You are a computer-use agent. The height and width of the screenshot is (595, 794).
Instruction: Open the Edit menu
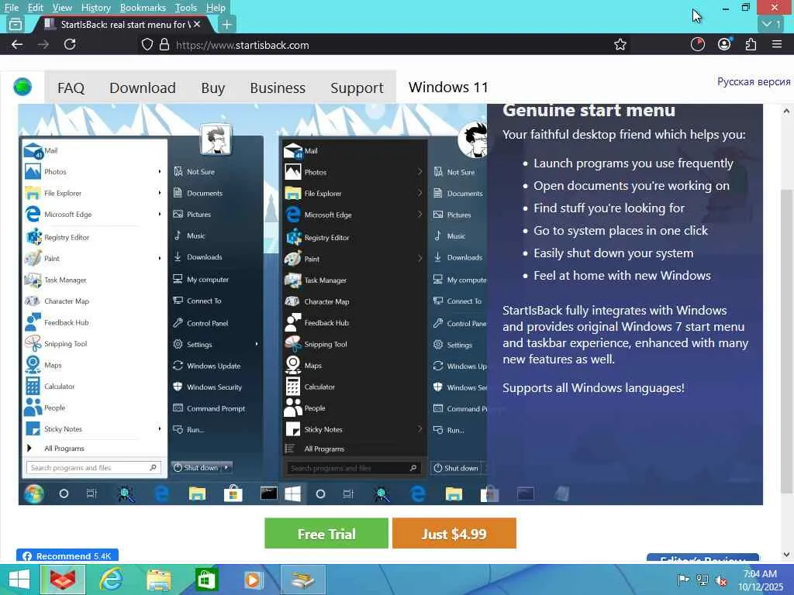click(36, 8)
